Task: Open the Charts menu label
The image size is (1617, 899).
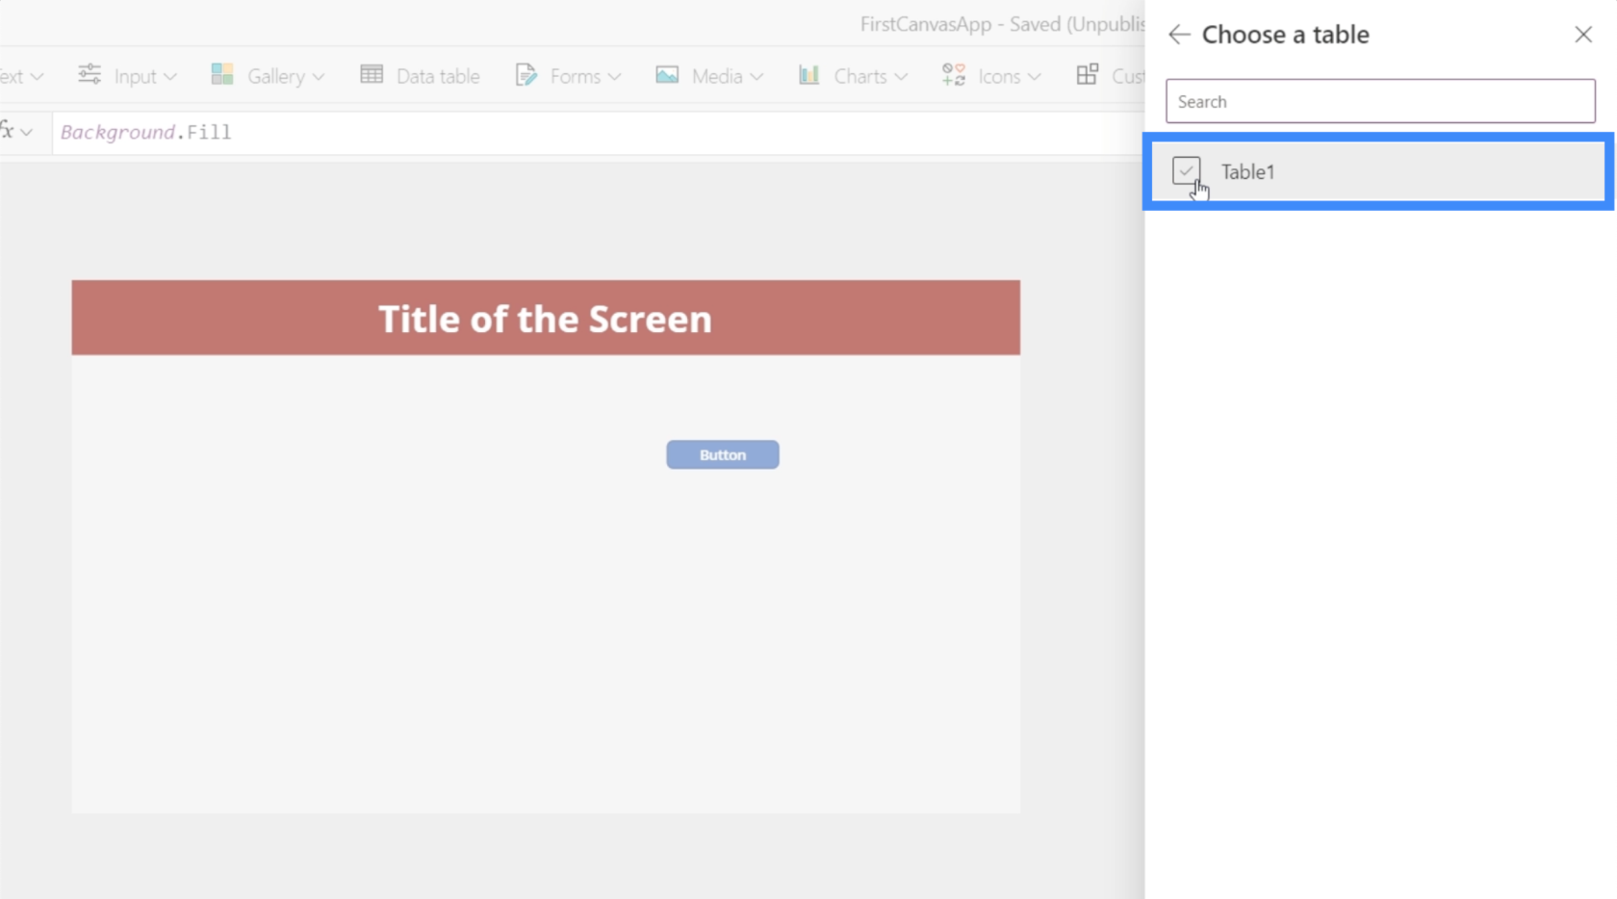Action: (860, 76)
